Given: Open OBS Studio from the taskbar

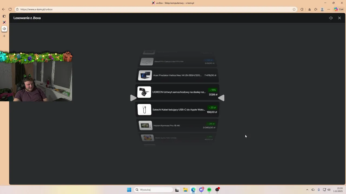Looking at the screenshot, I should point(217,190).
